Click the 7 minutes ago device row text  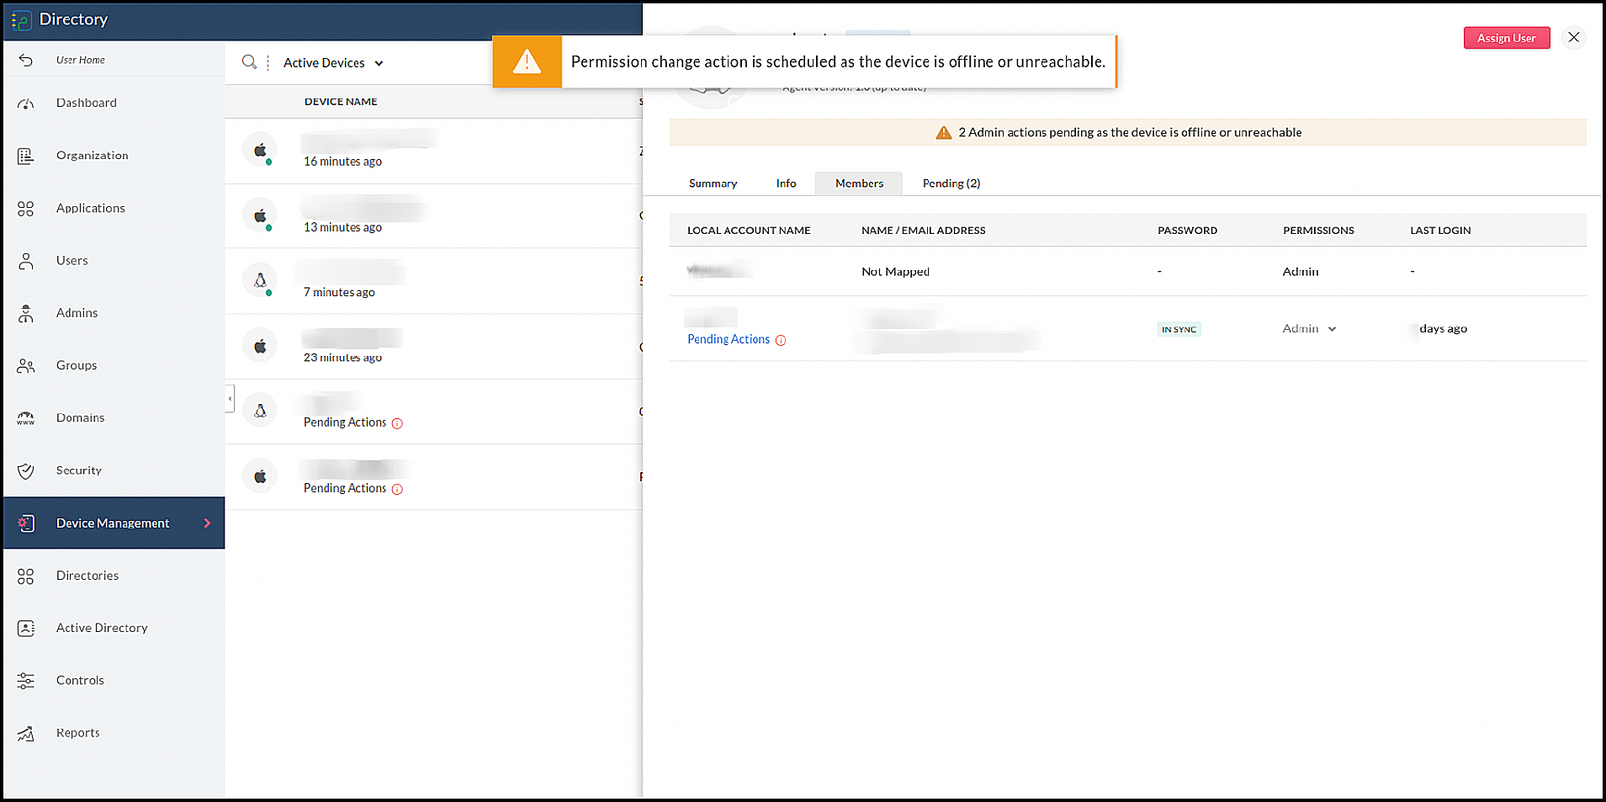click(339, 292)
